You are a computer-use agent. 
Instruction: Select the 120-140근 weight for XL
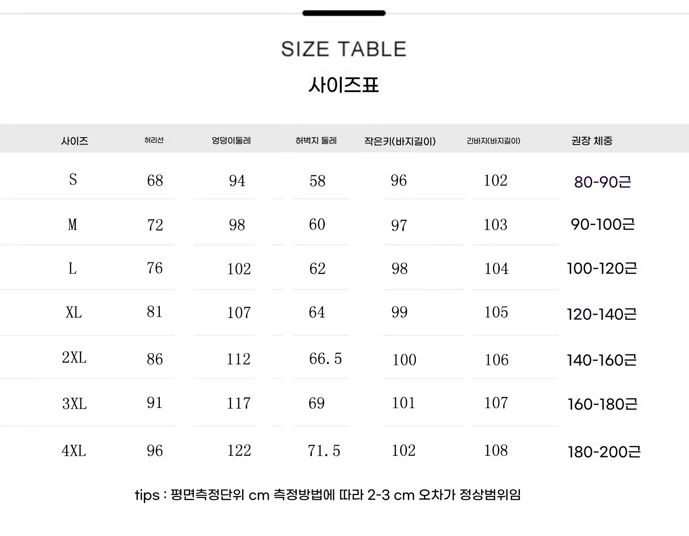coord(602,314)
